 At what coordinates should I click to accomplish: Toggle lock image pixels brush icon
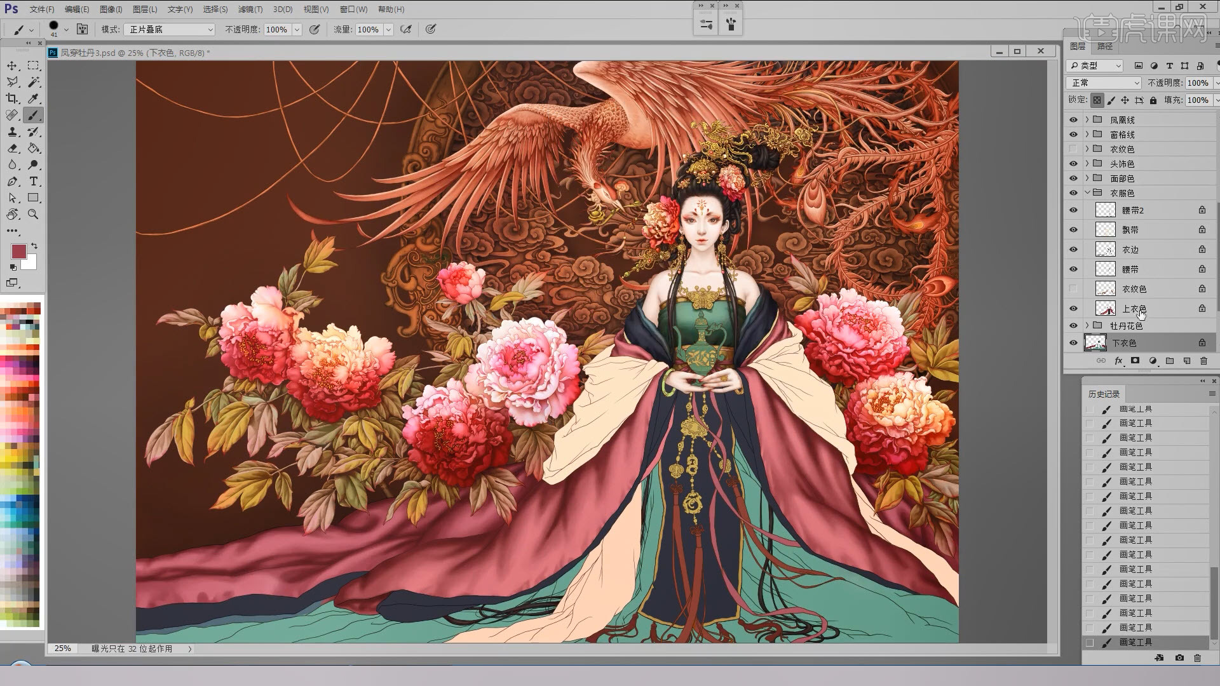(x=1111, y=100)
